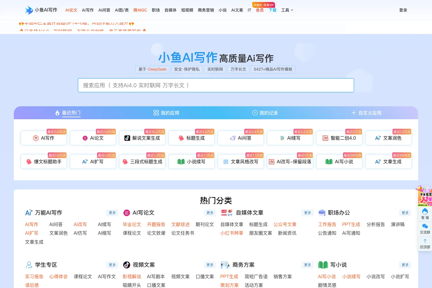
Task: Open the AI写作 card icon
Action: point(36,138)
